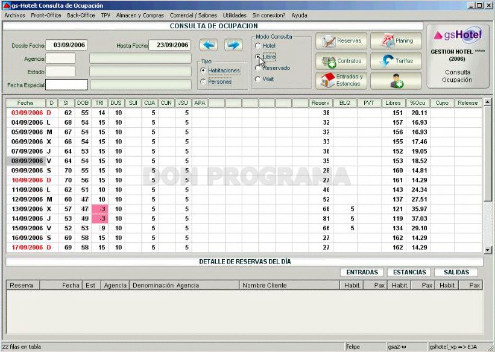Open the Utilidades menu
This screenshot has height=352, width=495.
[x=235, y=15]
